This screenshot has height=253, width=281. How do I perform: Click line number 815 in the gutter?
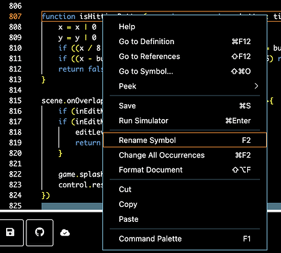pos(16,101)
